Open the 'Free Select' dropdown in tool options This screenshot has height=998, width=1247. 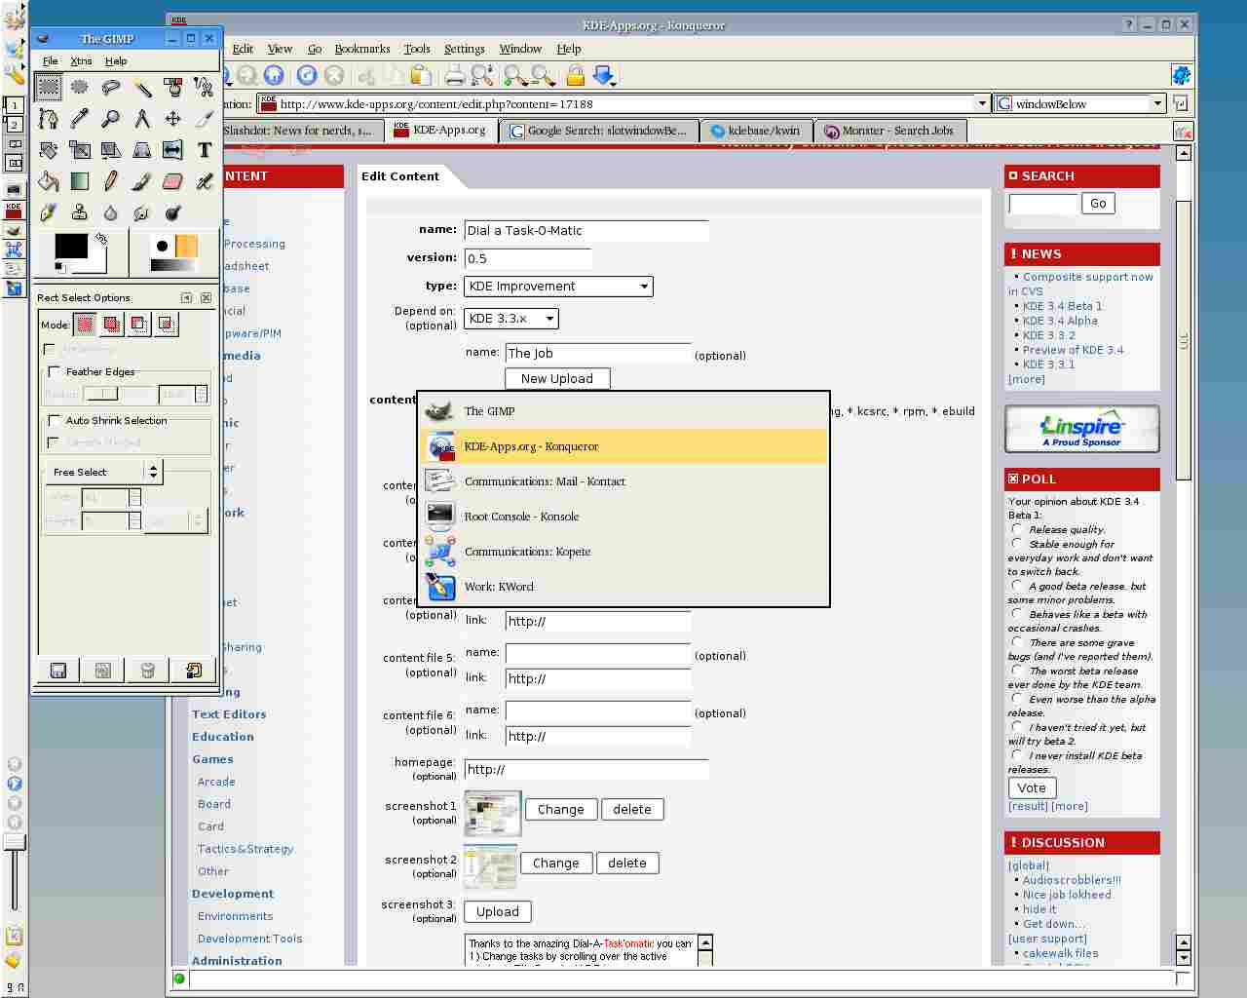104,472
